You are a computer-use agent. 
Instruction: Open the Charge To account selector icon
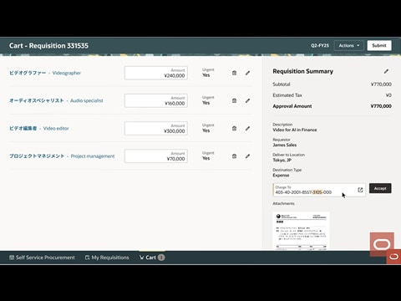pos(360,190)
